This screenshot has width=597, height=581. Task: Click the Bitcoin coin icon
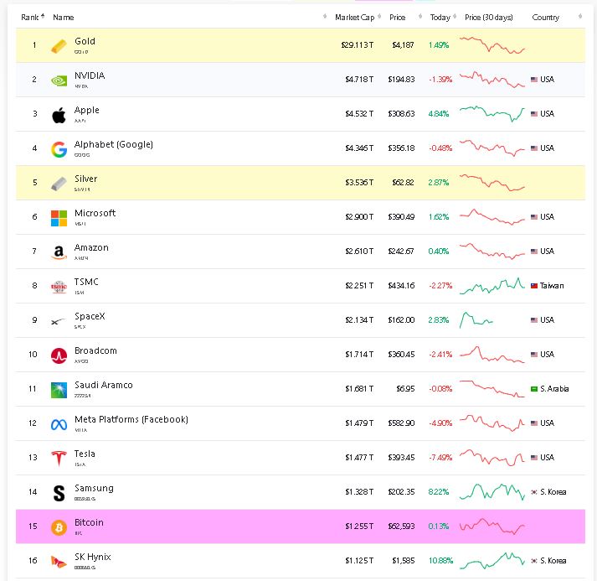(x=59, y=527)
